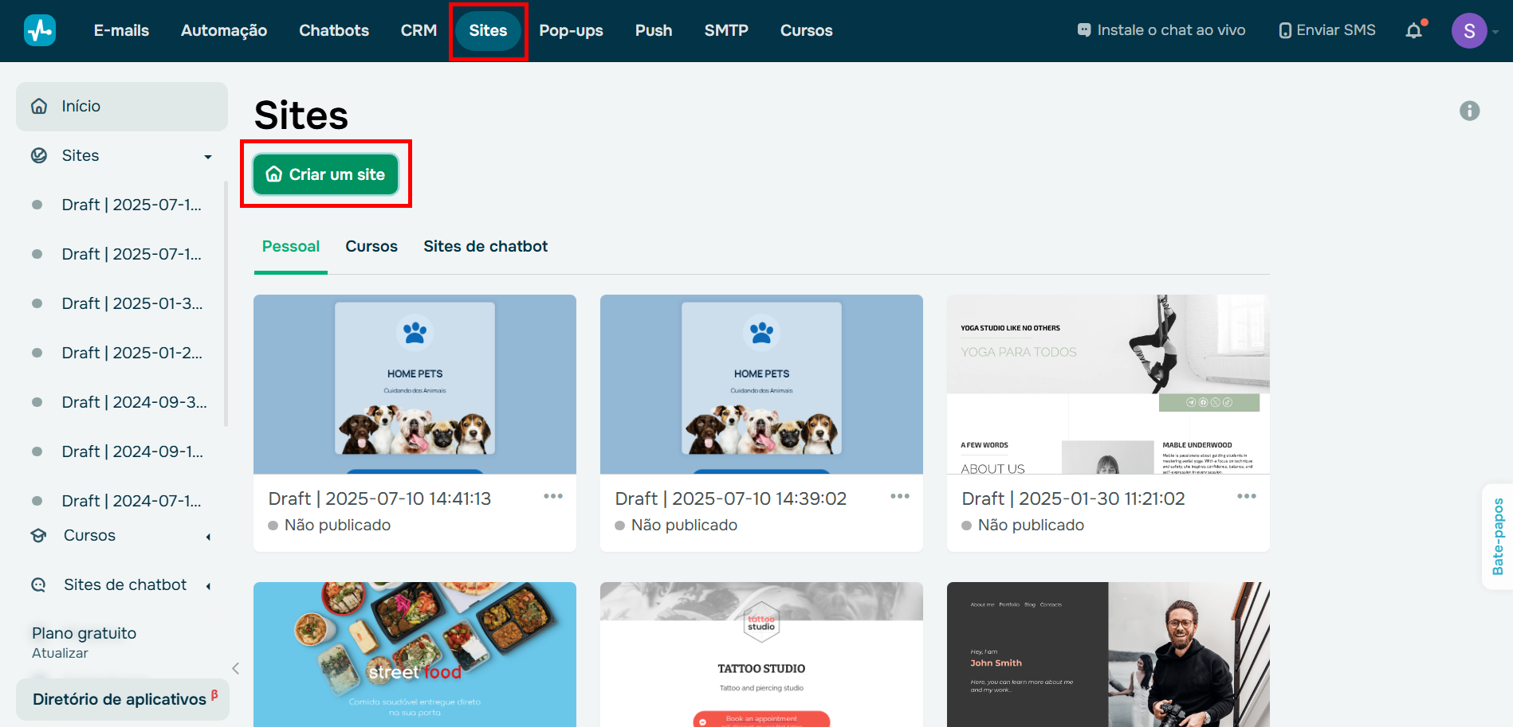Open options menu on the yoga site card
The height and width of the screenshot is (727, 1513).
pos(1247,495)
